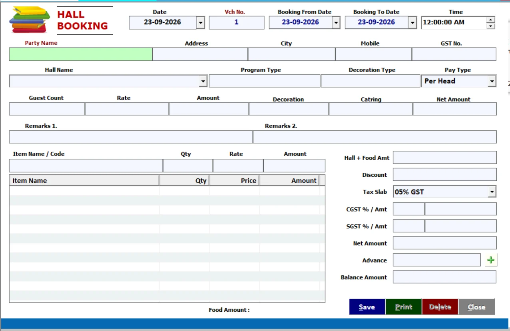Select the GST No. field
Screen dimensions: 510x331
click(454, 54)
